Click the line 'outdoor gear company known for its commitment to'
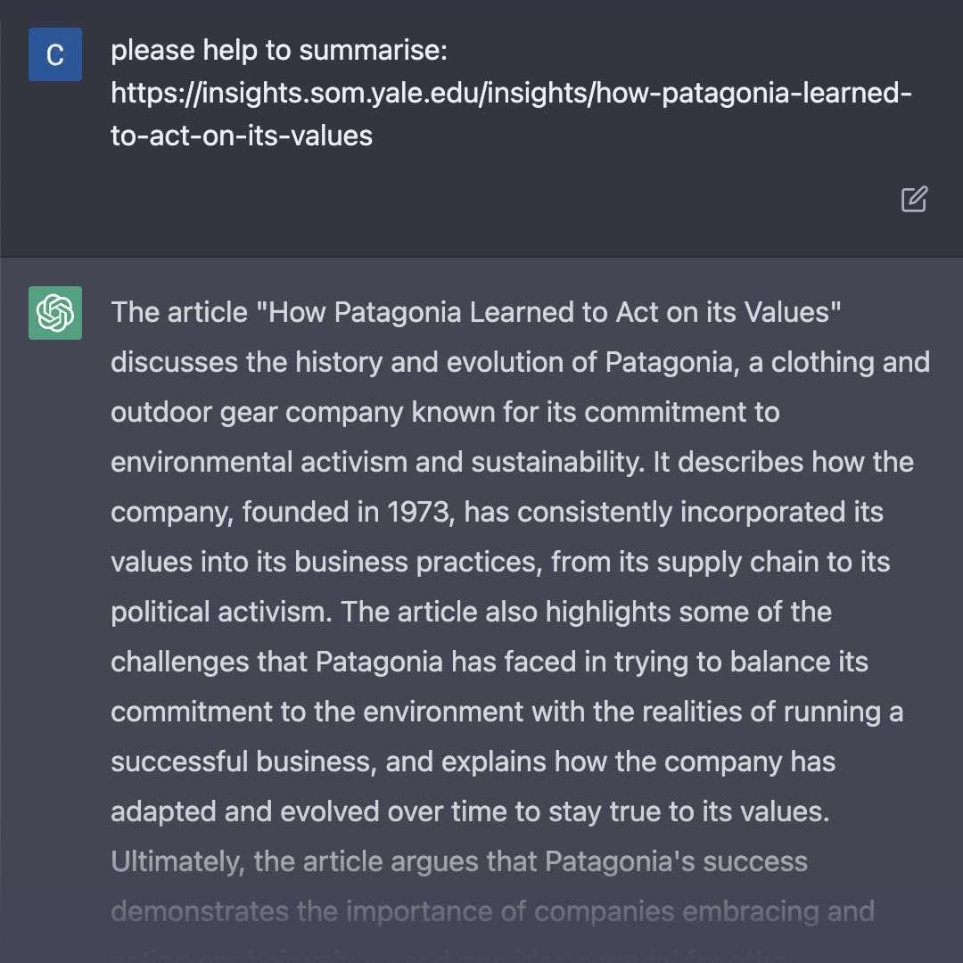Viewport: 963px width, 963px height. (445, 412)
